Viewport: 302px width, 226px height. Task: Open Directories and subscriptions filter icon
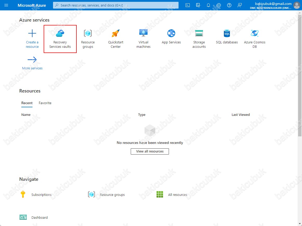pyautogui.click(x=198, y=5)
